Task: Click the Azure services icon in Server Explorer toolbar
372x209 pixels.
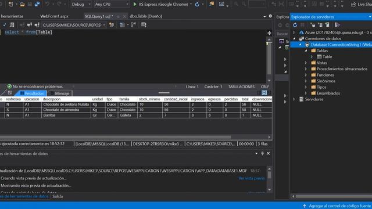Action: pyautogui.click(x=337, y=25)
